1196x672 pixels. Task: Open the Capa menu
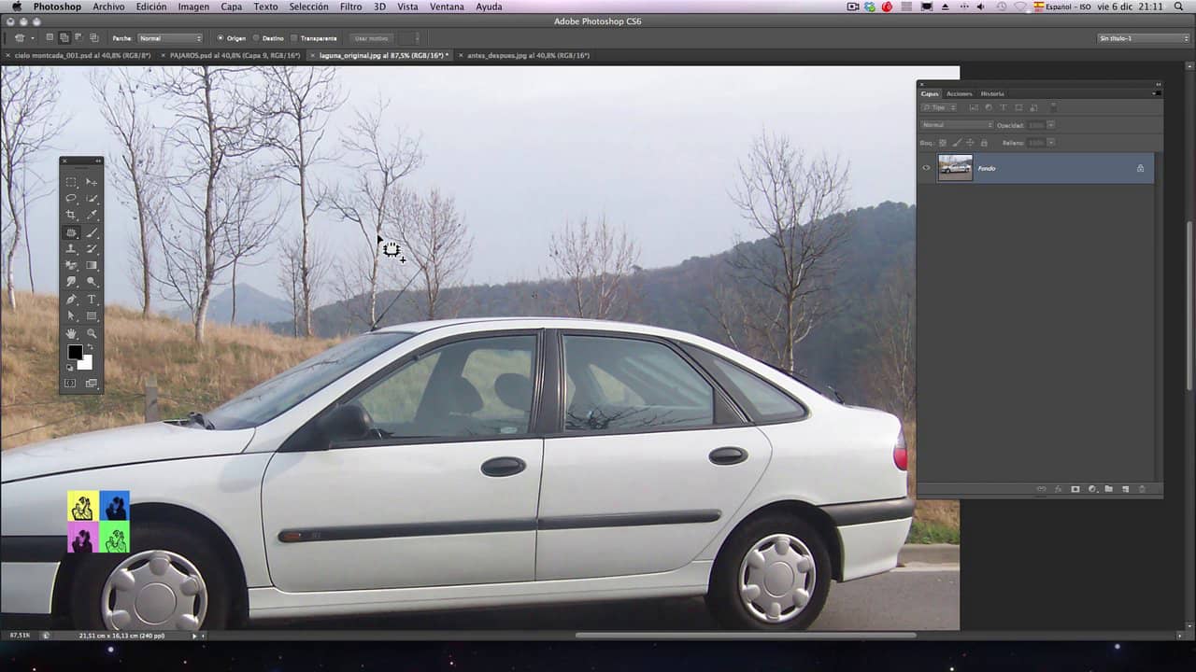(x=231, y=7)
